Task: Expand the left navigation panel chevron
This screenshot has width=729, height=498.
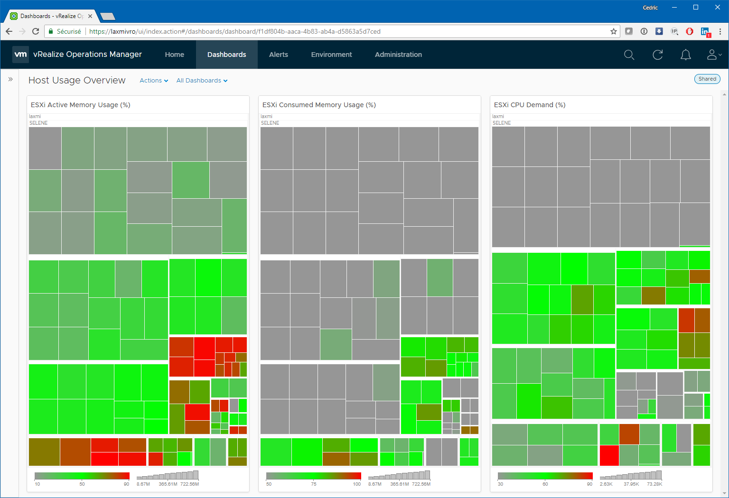Action: tap(10, 79)
